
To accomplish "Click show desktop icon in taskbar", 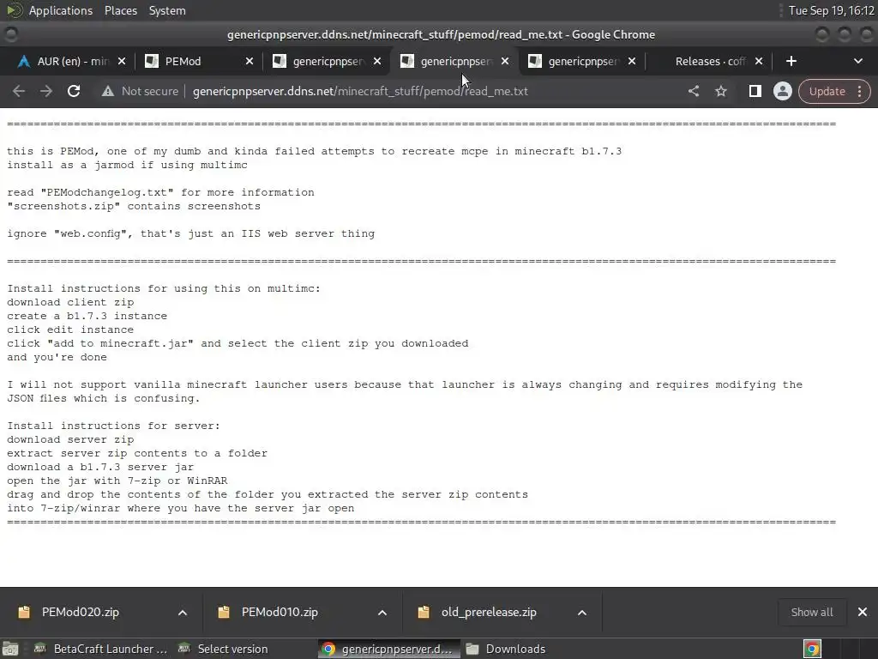I will point(10,649).
